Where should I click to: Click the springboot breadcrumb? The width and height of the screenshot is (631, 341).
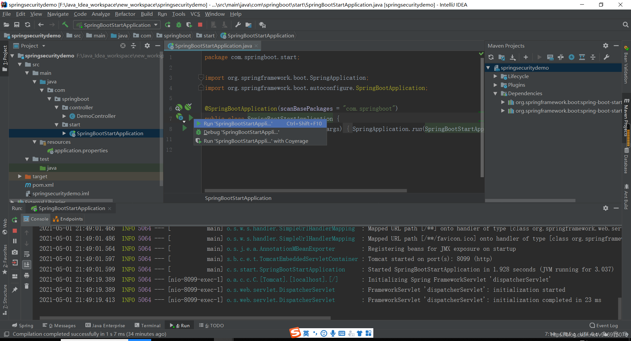(x=174, y=35)
